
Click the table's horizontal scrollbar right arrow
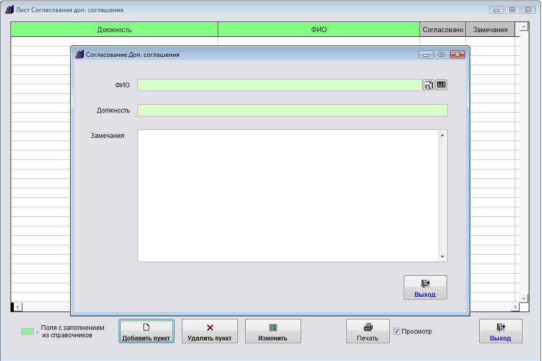(516, 307)
